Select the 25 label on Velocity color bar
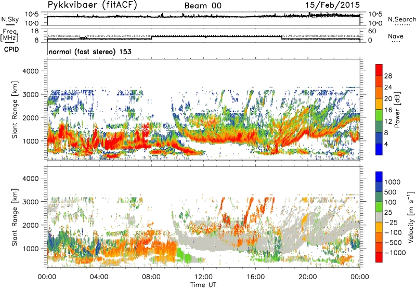Viewport: 416px width, 288px height. 388,212
